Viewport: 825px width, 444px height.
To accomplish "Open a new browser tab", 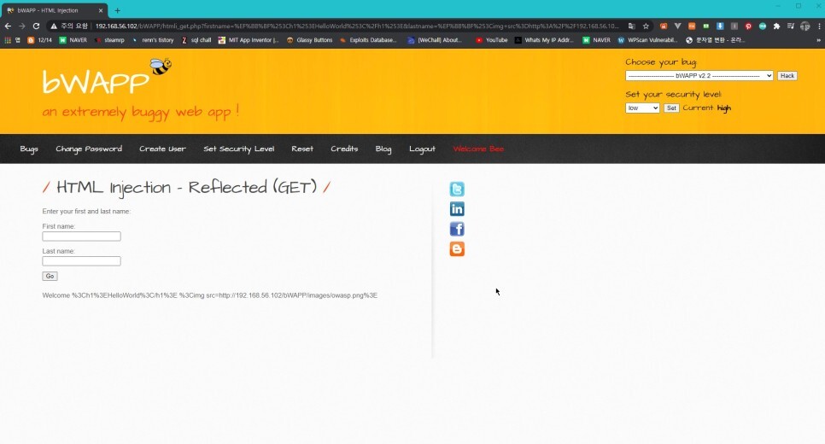I will click(x=117, y=10).
